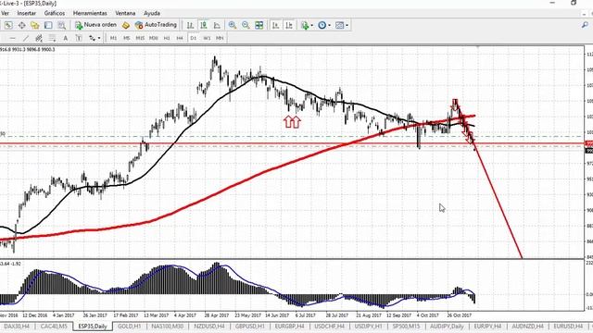Click the Nueva orden button
Screen dimensions: 593x333
(95, 25)
